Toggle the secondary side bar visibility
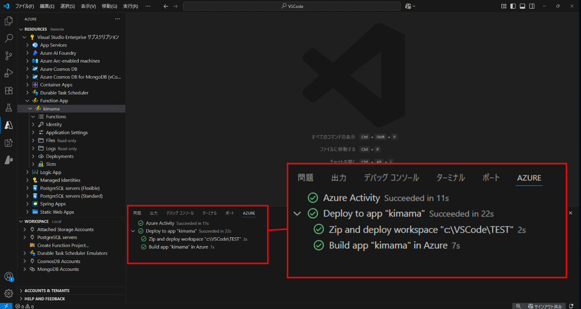581x309 pixels. tap(532, 6)
